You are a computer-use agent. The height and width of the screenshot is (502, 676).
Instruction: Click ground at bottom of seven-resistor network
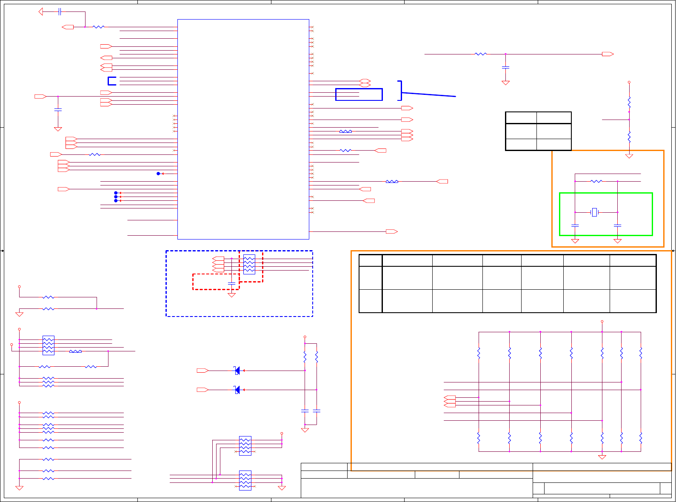coord(602,457)
